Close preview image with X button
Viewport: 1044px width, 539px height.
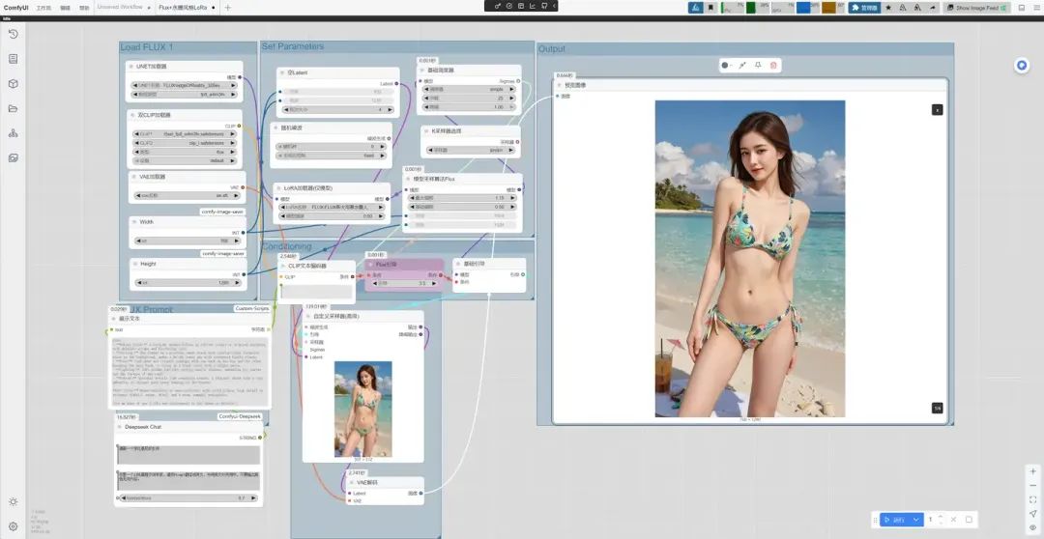[x=937, y=110]
